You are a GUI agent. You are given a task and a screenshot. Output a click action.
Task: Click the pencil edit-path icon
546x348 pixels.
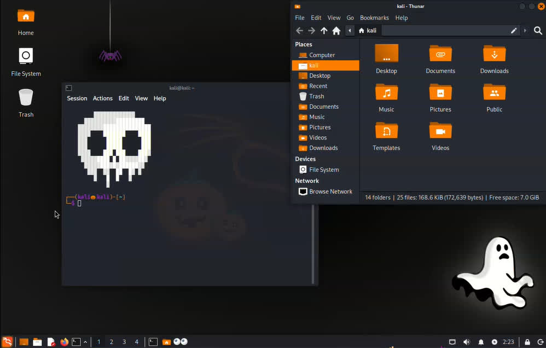tap(514, 31)
